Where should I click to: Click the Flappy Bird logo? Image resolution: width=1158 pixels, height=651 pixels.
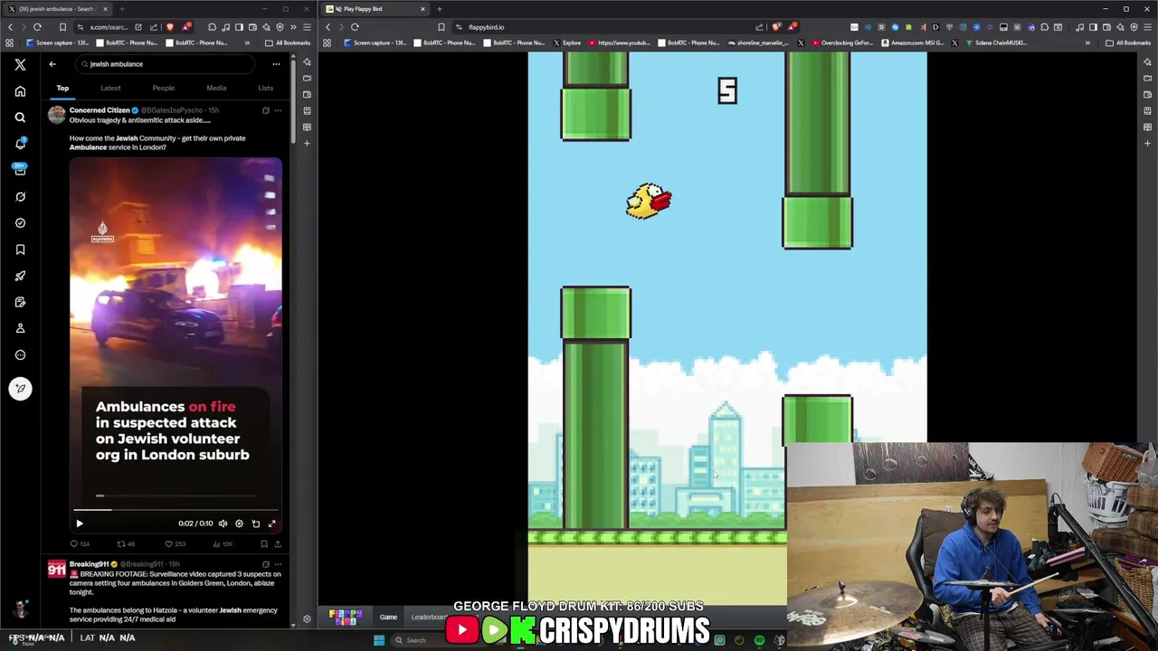(x=345, y=618)
